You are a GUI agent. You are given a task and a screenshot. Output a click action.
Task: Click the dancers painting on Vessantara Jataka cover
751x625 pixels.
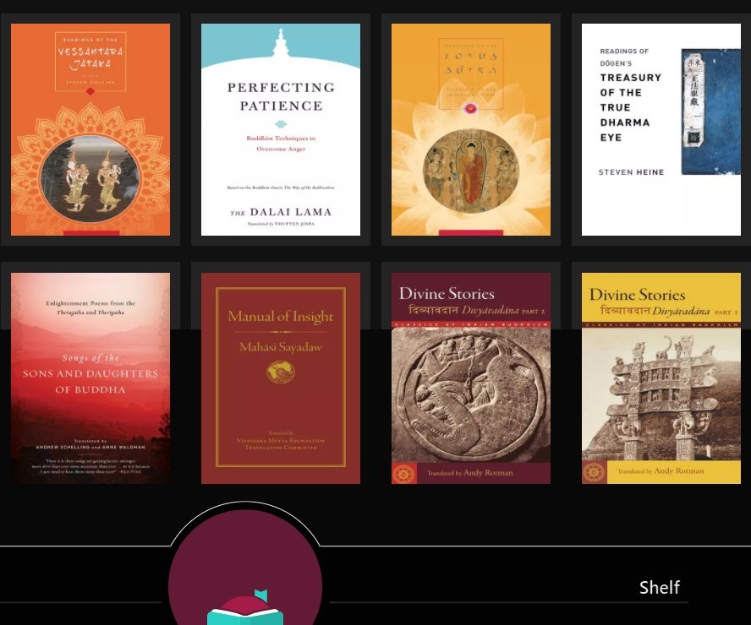[x=90, y=179]
